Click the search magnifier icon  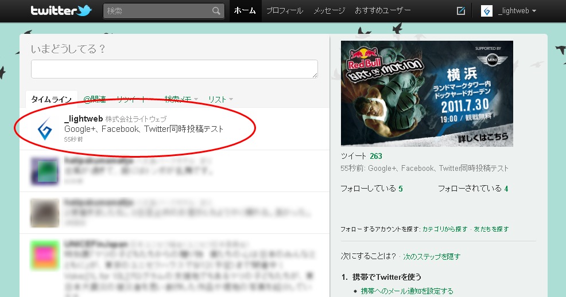[x=216, y=11]
